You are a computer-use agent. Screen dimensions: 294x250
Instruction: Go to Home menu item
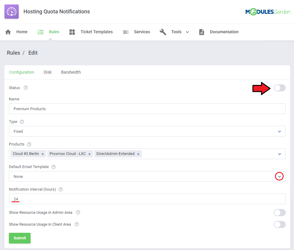[22, 32]
